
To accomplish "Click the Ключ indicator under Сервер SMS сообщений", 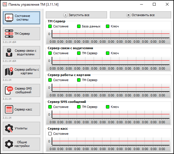I will click(x=108, y=107).
